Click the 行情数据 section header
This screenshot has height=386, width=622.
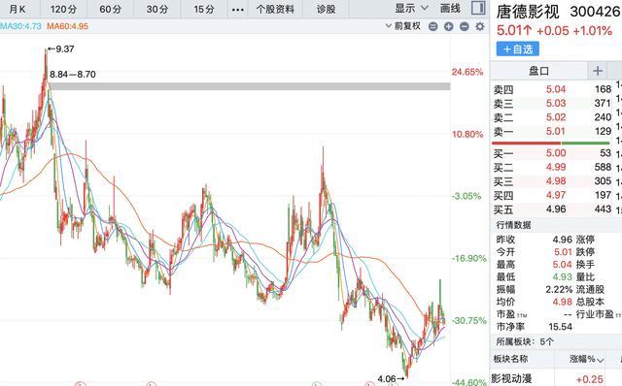(514, 225)
